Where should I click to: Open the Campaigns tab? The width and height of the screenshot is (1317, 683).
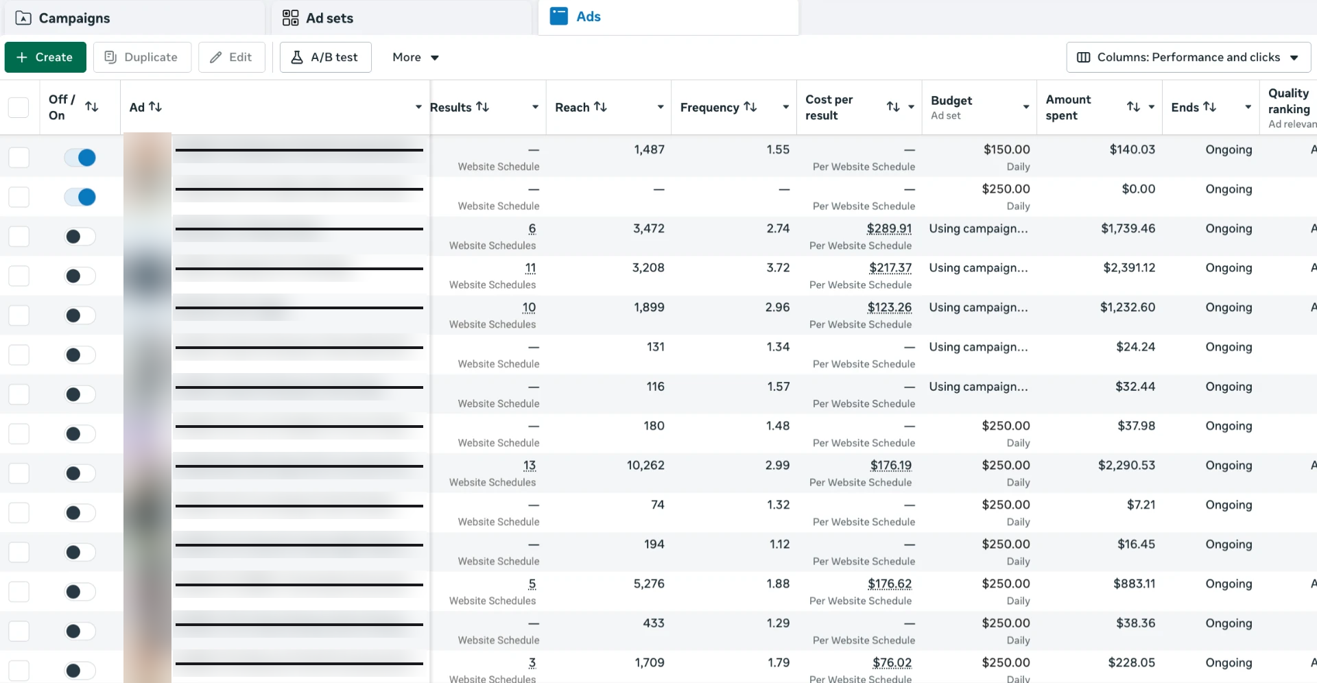[134, 18]
